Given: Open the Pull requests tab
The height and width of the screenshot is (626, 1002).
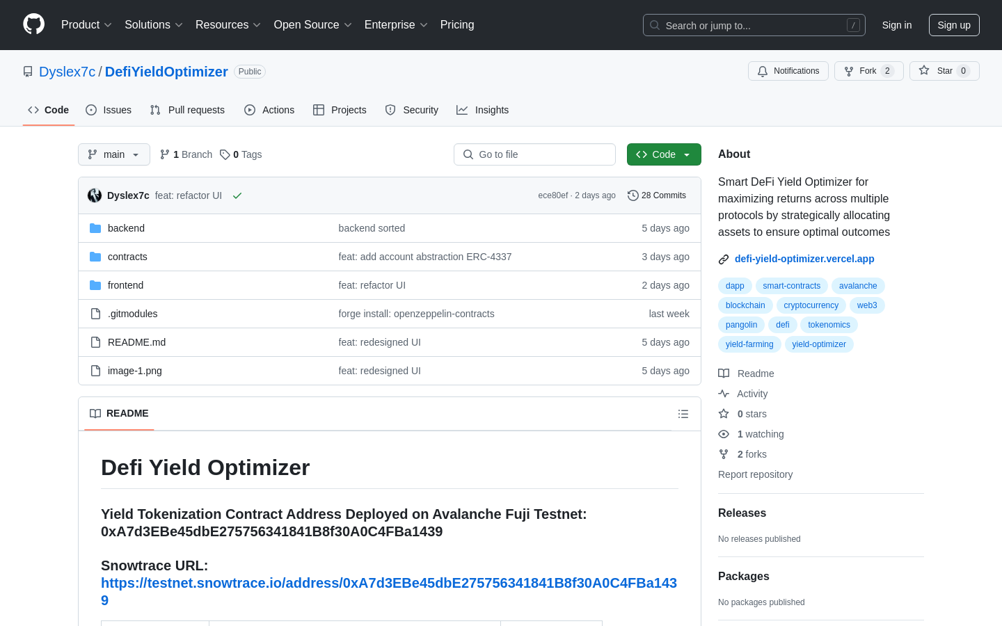Looking at the screenshot, I should [x=187, y=110].
